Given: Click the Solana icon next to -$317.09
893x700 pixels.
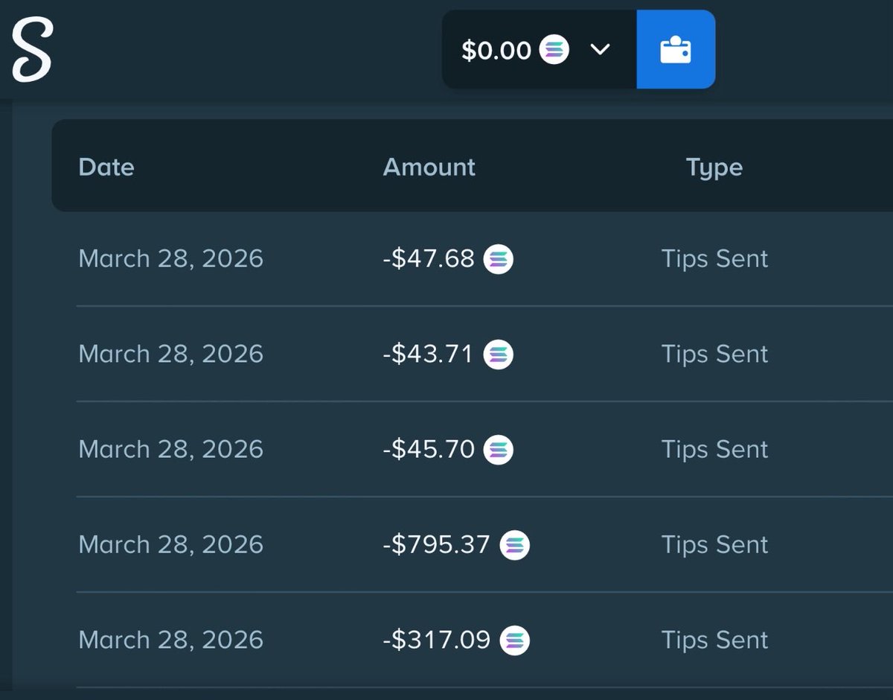Looking at the screenshot, I should coord(514,640).
